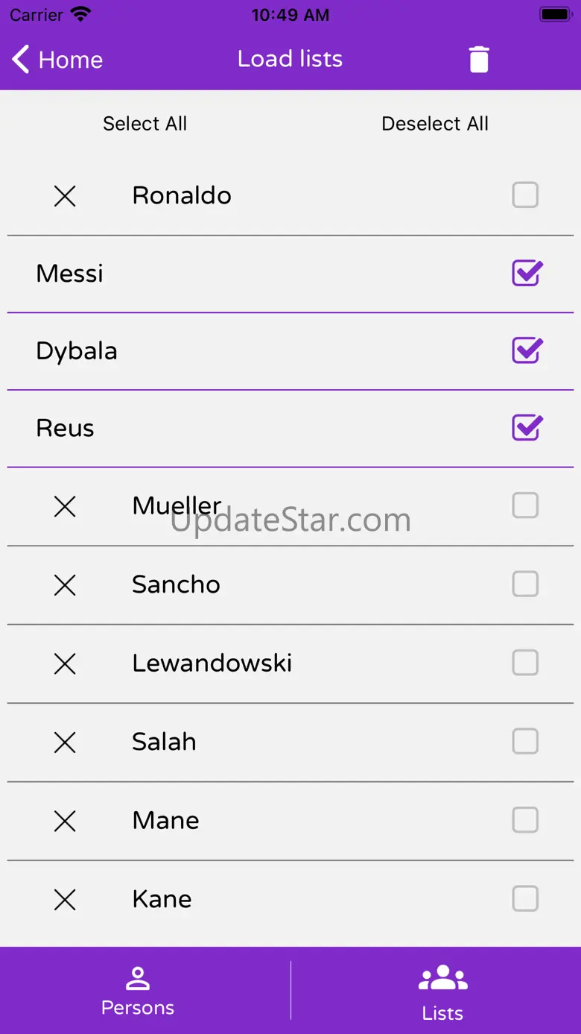Enable the Lewandowski checkbox

pyautogui.click(x=525, y=663)
